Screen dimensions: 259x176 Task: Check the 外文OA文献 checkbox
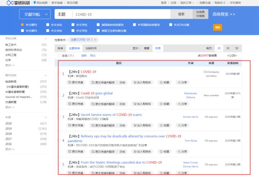[x=171, y=24]
